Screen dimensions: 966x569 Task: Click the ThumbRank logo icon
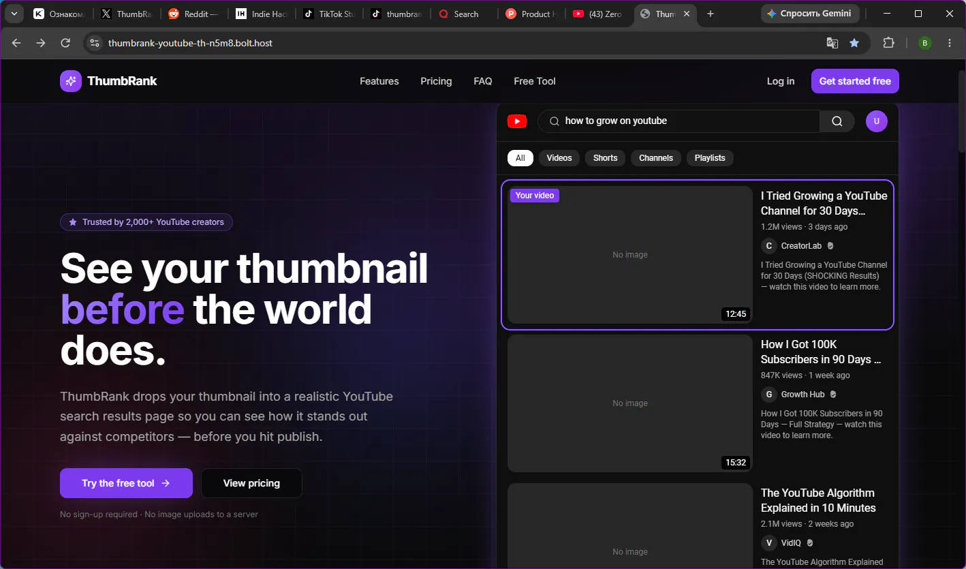[71, 81]
